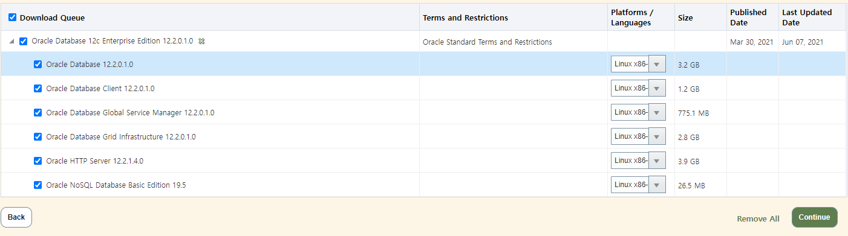This screenshot has width=848, height=236.
Task: Uncheck Oracle HTTP Server 12.2.1.4.0
Action: tap(38, 161)
